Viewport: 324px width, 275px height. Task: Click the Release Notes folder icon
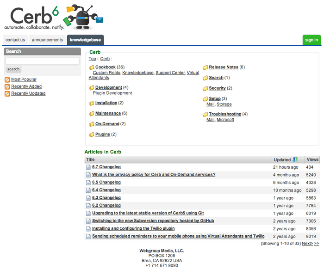205,67
